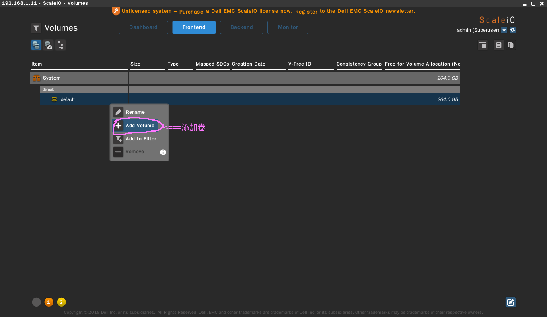The height and width of the screenshot is (317, 547).
Task: Click the settings gear next to admin
Action: (x=512, y=30)
